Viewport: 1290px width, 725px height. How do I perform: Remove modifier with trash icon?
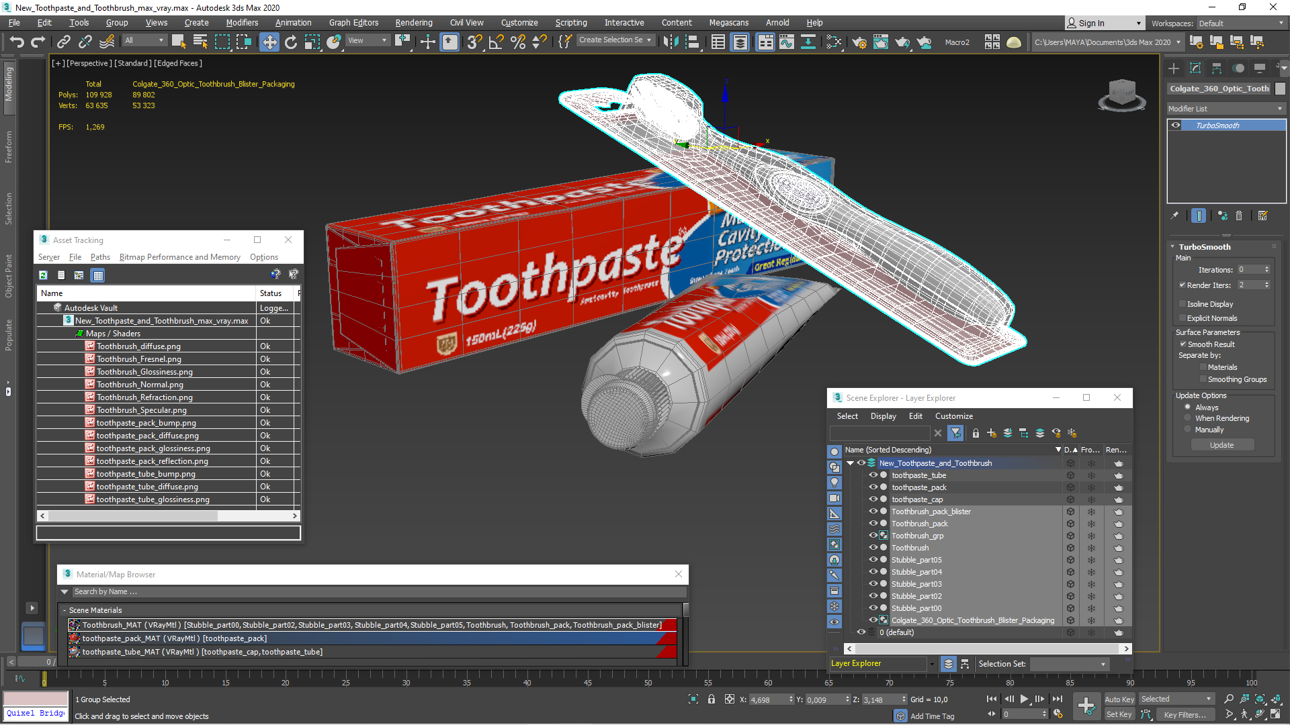pyautogui.click(x=1239, y=215)
